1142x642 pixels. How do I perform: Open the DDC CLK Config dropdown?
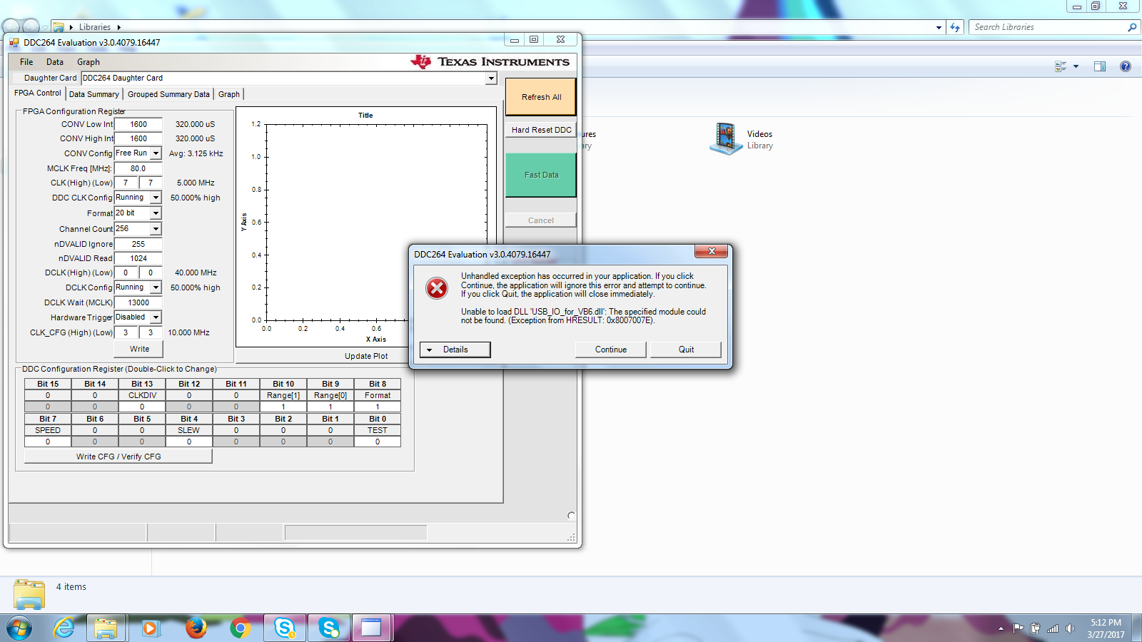[x=156, y=198]
